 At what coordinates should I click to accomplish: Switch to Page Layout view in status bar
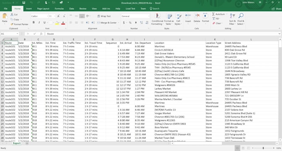click(x=243, y=148)
